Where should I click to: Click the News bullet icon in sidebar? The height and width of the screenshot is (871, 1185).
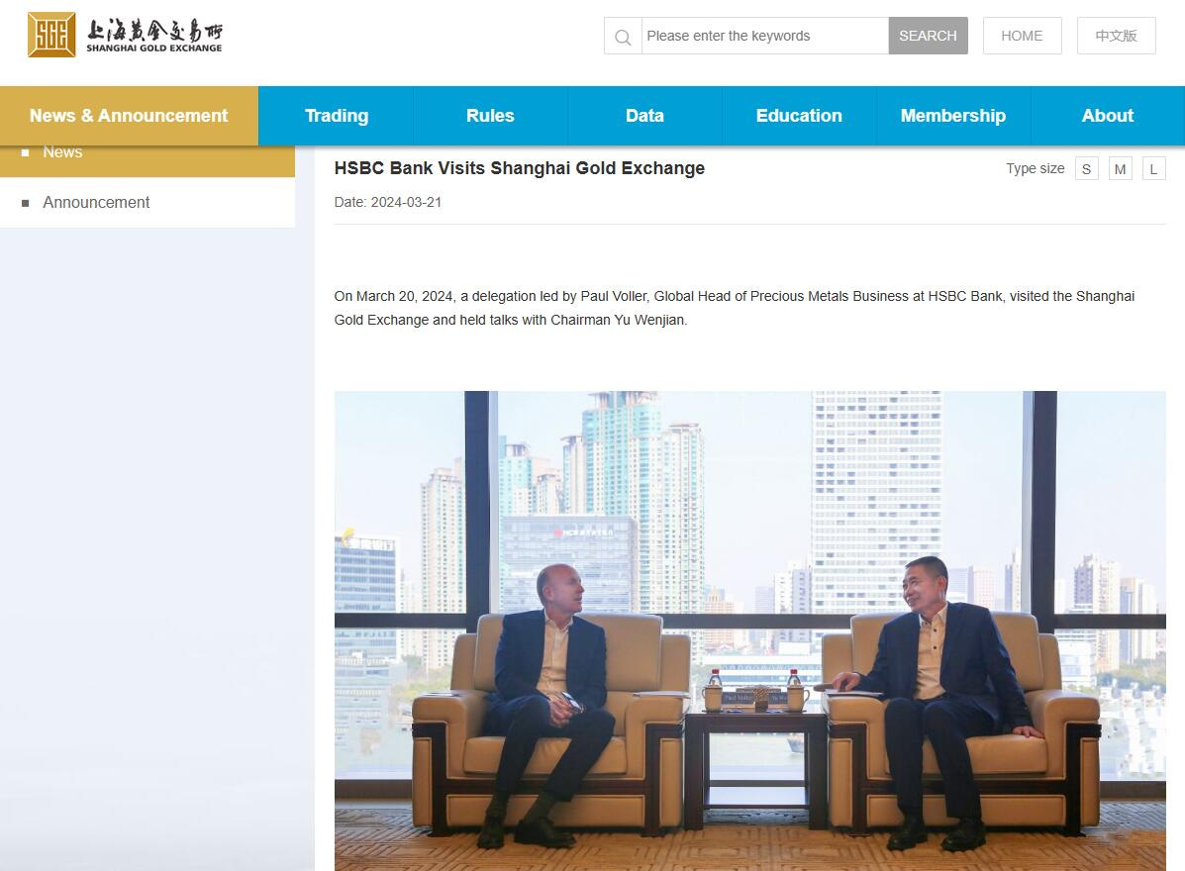click(x=26, y=152)
